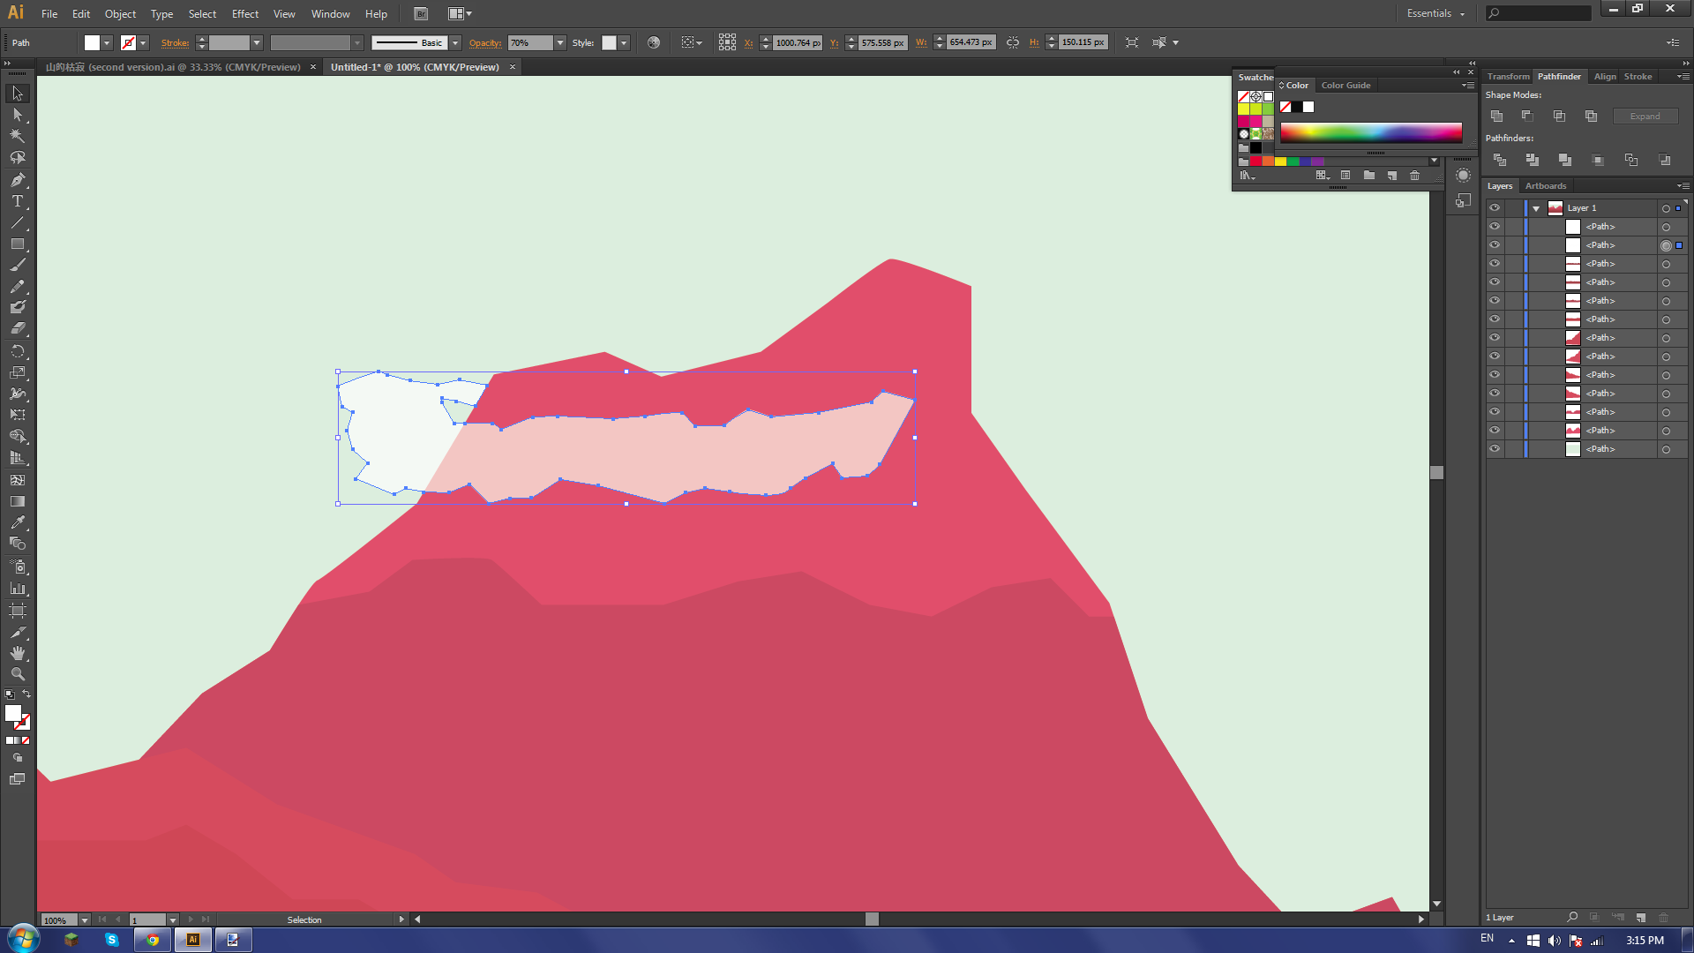The height and width of the screenshot is (953, 1694).
Task: Select the Eyedropper tool
Action: click(18, 522)
